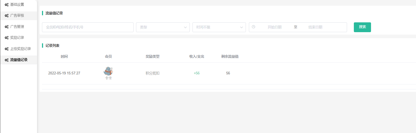Expand the 类型 dropdown arrow

(x=185, y=27)
